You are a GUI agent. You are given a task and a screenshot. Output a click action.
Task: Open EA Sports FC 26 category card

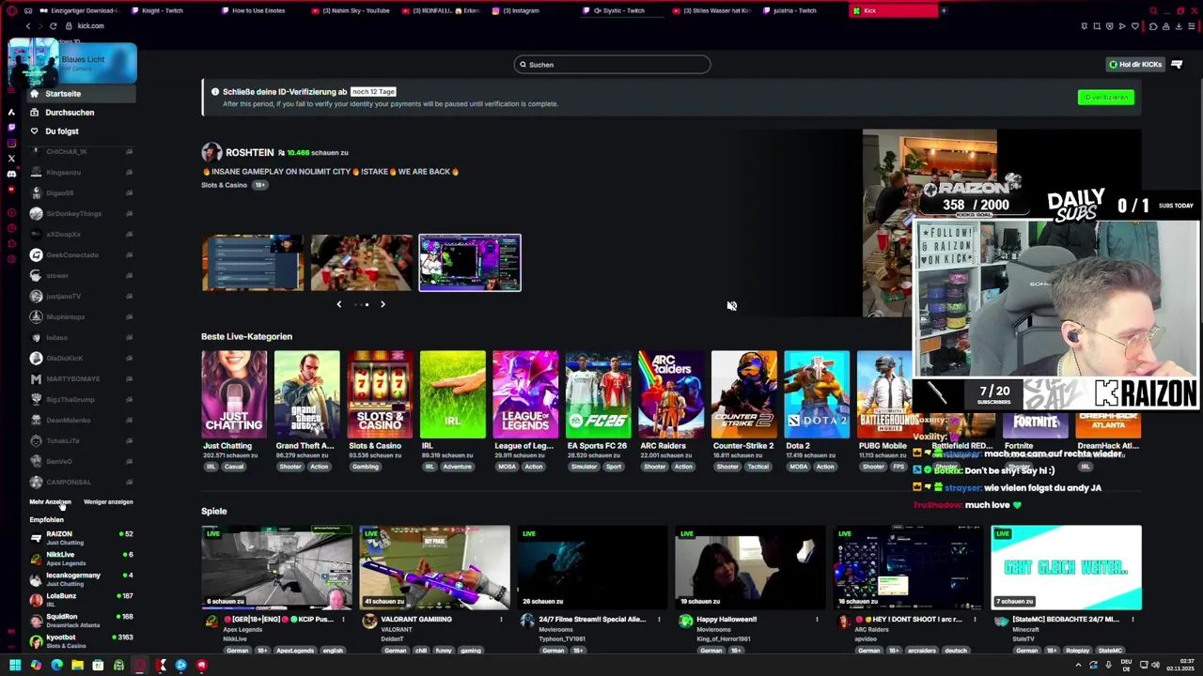[x=598, y=394]
